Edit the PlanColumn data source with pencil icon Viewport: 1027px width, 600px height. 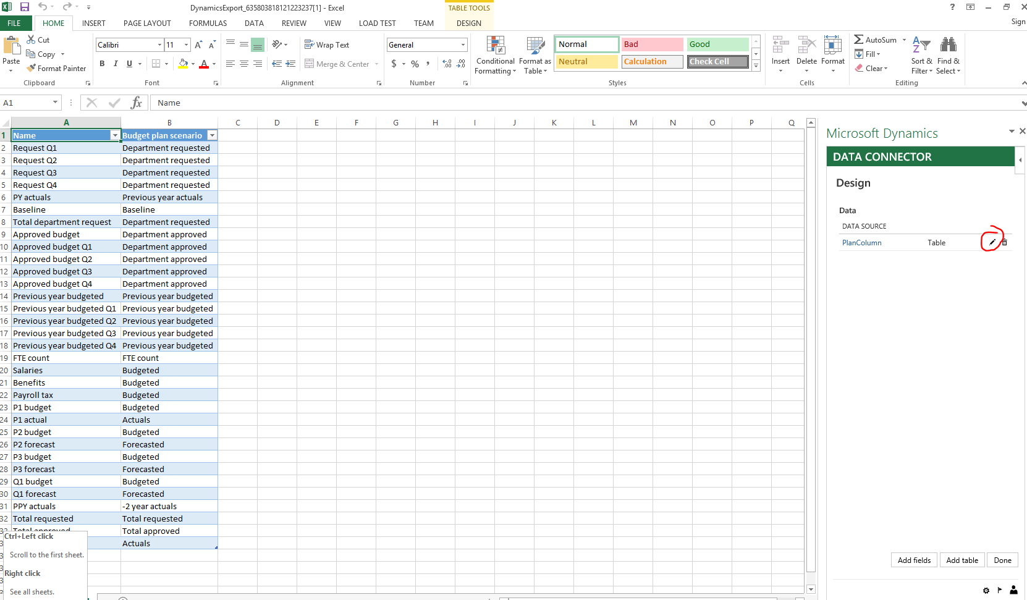992,242
